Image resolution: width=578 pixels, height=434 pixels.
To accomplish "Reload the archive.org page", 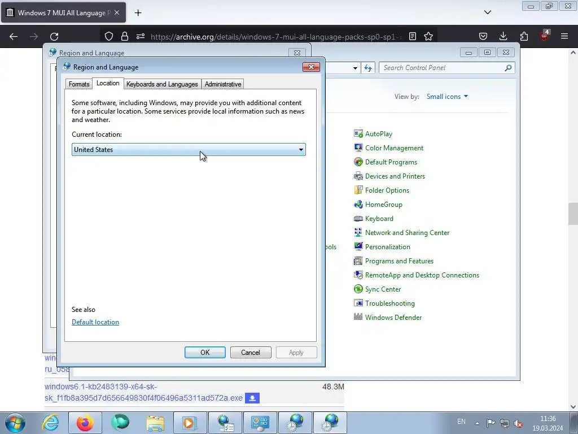I will (x=54, y=36).
